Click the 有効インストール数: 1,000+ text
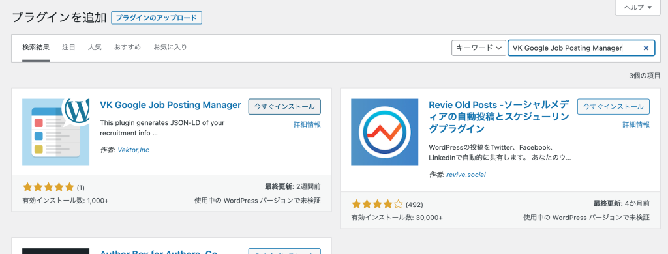Viewport: 668px width, 254px height. point(65,201)
